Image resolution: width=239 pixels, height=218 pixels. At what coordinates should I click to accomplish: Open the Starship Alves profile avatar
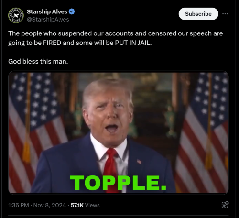tap(16, 15)
